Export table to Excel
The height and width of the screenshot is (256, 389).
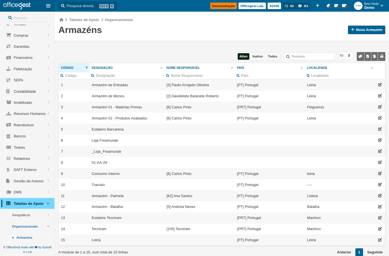pyautogui.click(x=368, y=56)
